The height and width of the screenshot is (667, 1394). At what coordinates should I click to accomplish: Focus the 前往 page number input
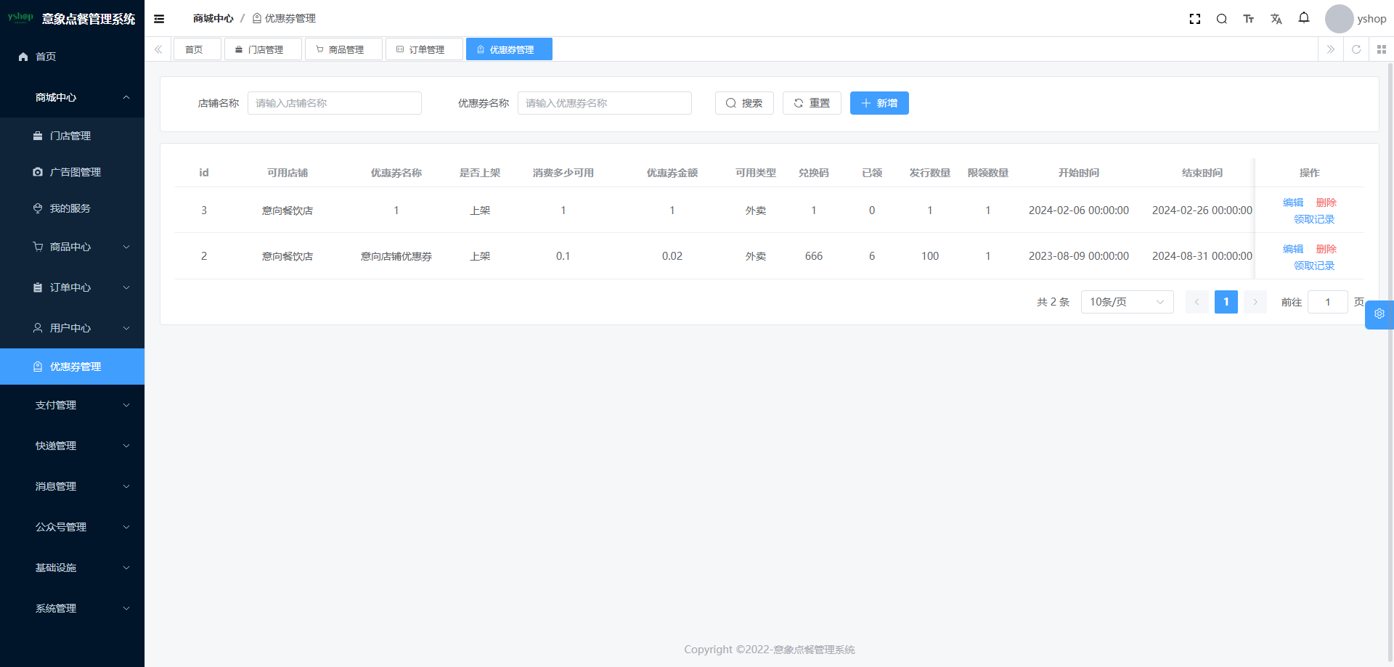coord(1328,302)
